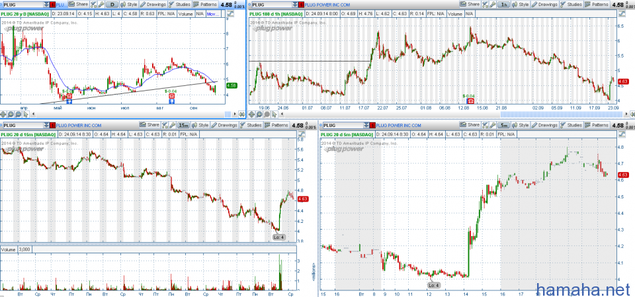This screenshot has width=635, height=297.
Task: Zoom out using icon under daily chart
Action: pos(19,114)
